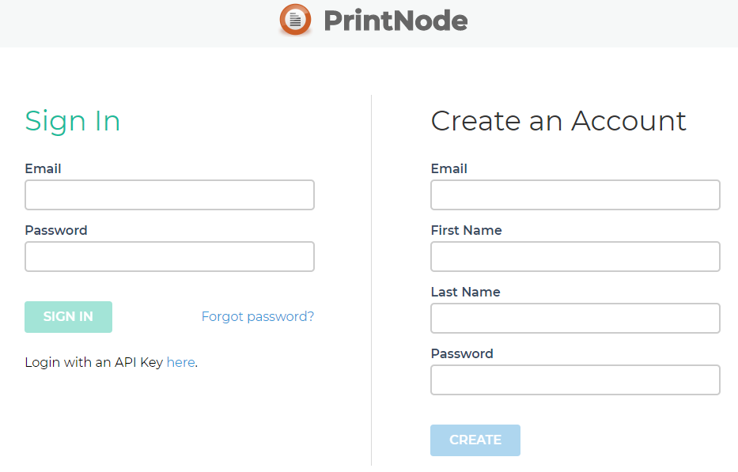Screen dimensions: 738x472
Task: Click the PrintNode wordmark in the header
Action: 395,21
